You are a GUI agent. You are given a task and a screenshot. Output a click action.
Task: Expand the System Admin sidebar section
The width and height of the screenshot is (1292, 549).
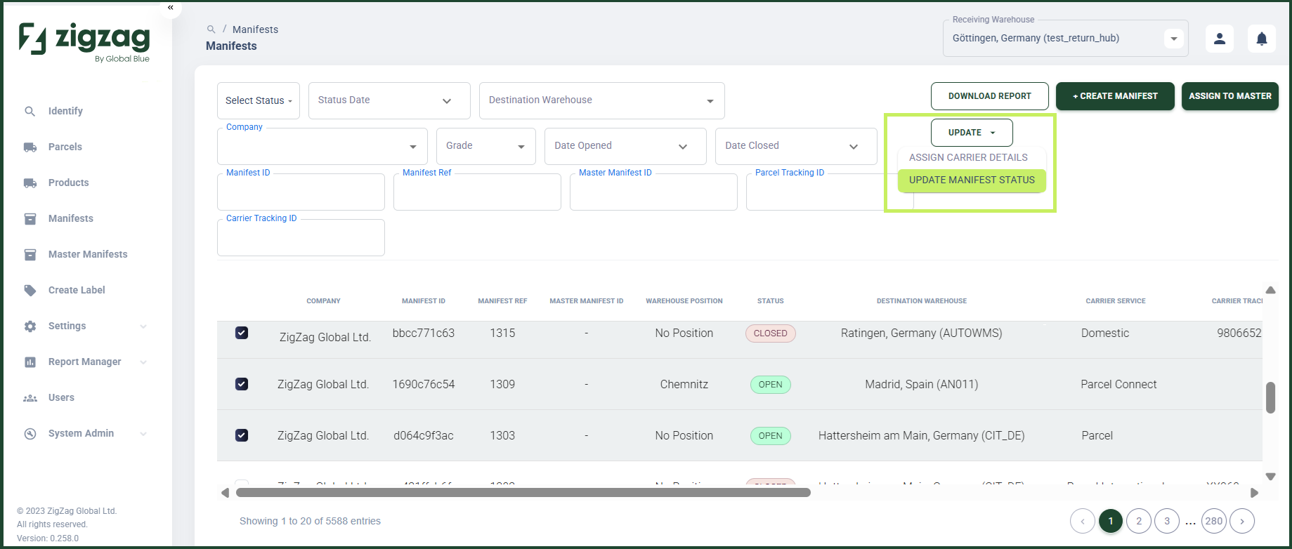tap(143, 434)
